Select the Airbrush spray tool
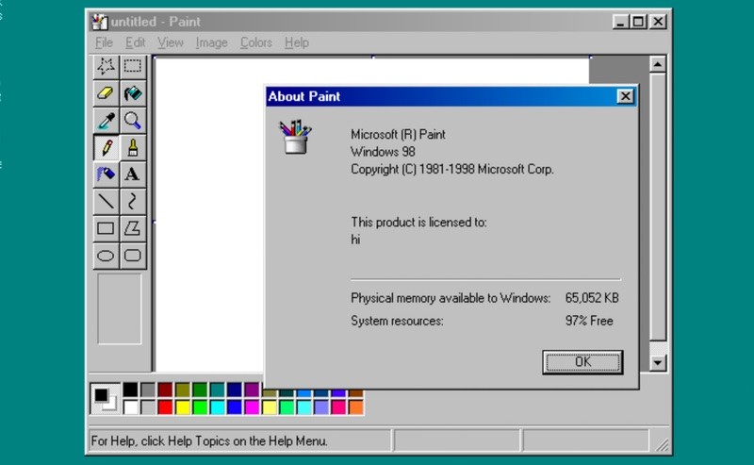Screen dimensions: 754x465 pyautogui.click(x=106, y=174)
